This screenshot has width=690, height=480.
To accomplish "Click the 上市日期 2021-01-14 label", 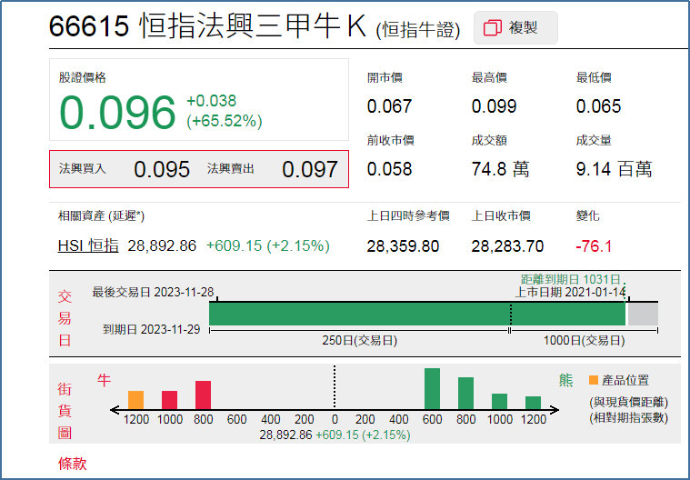I will (570, 292).
